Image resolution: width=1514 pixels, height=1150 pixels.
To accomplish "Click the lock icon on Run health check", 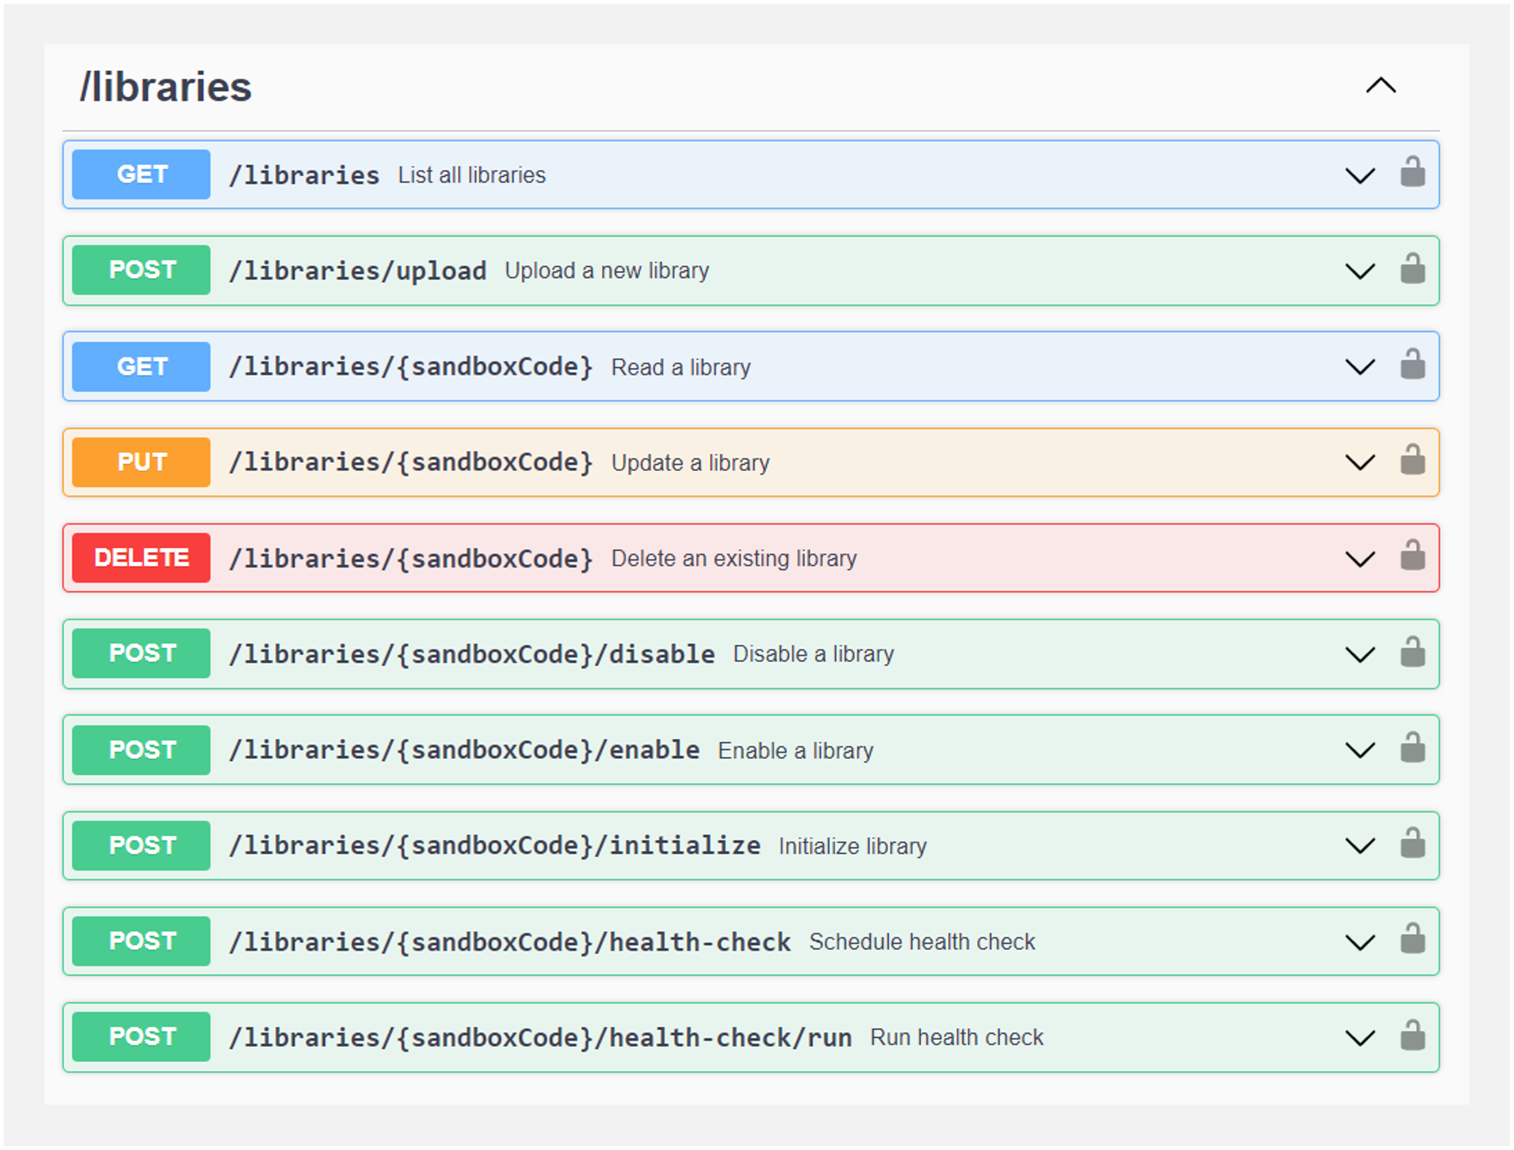I will point(1412,1035).
